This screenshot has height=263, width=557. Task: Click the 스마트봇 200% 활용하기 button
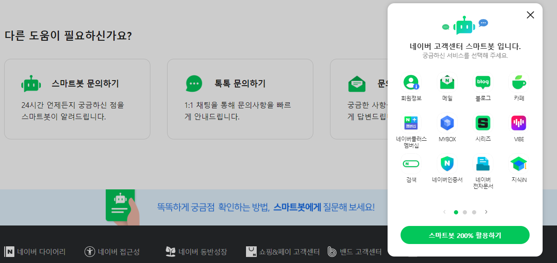tap(465, 235)
